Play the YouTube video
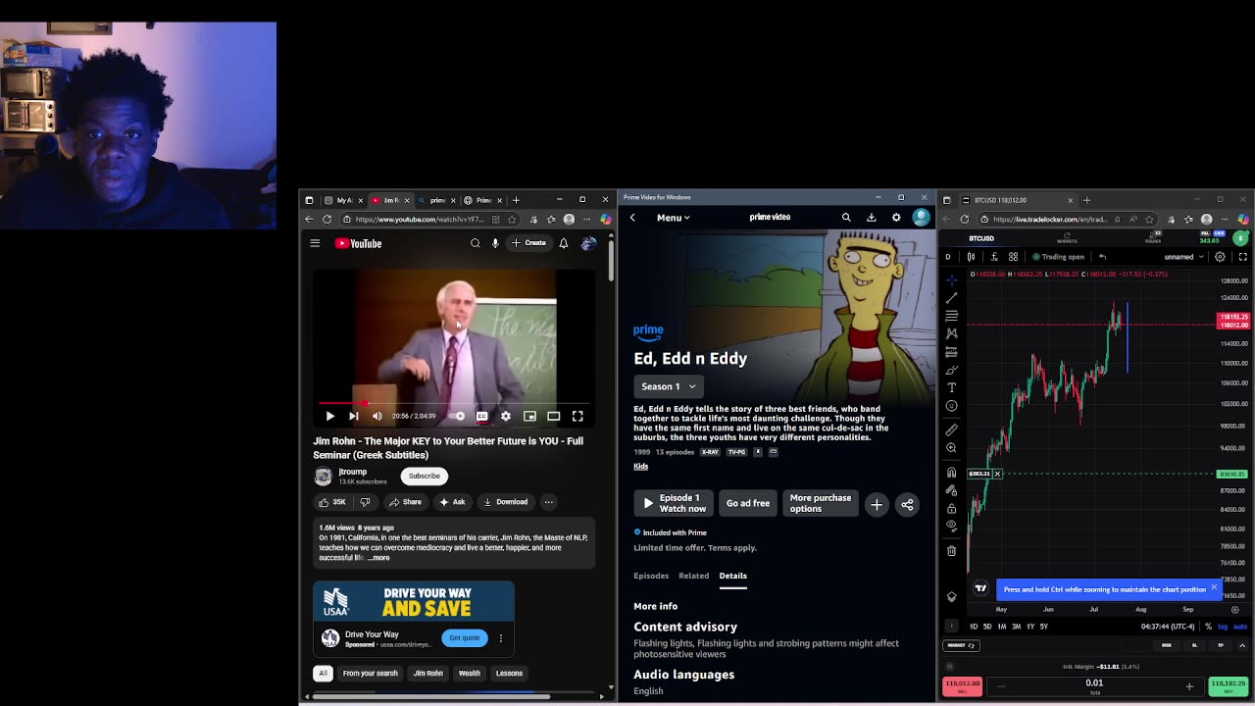The height and width of the screenshot is (706, 1255). pyautogui.click(x=329, y=416)
